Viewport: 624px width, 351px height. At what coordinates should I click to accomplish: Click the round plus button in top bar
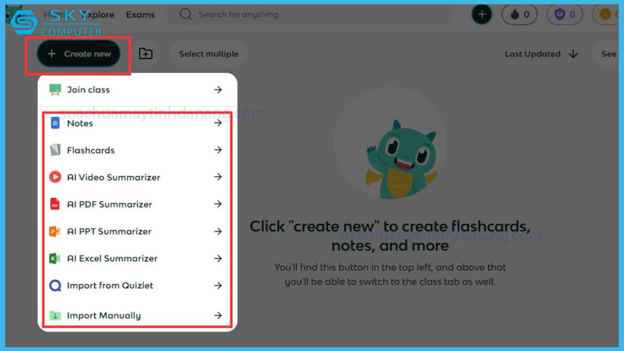click(x=482, y=15)
